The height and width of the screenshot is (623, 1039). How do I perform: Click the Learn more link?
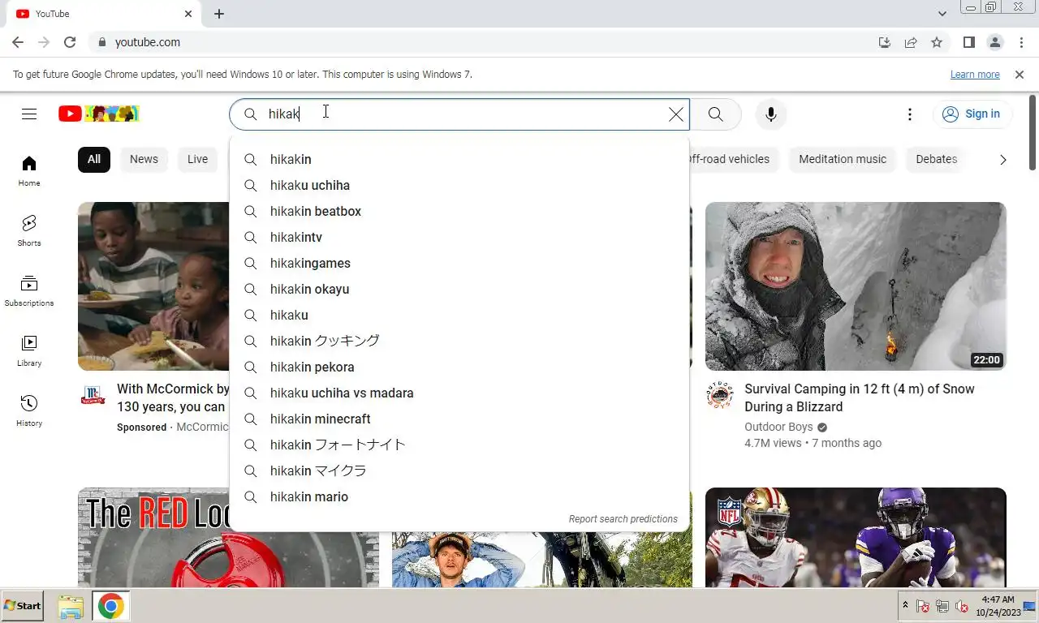tap(975, 75)
